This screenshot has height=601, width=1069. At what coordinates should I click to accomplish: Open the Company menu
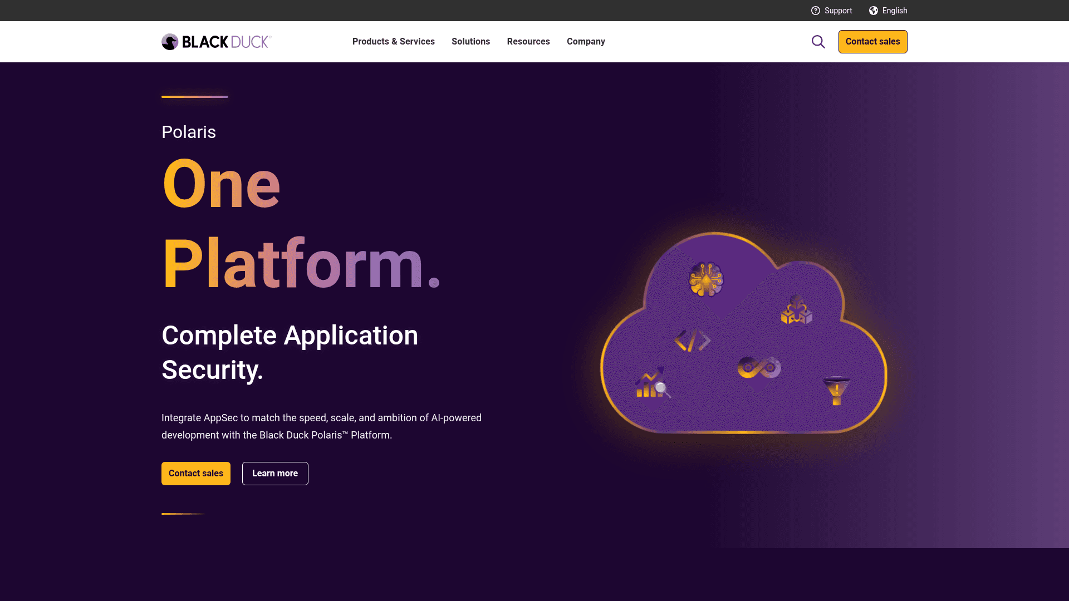coord(586,42)
